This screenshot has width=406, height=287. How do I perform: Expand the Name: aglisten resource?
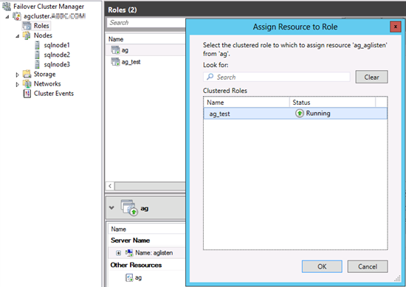[118, 253]
